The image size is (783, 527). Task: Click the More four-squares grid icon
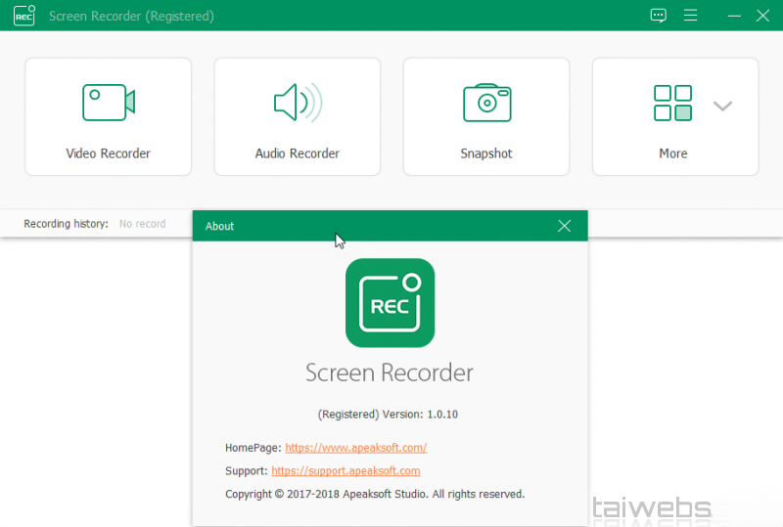672,103
